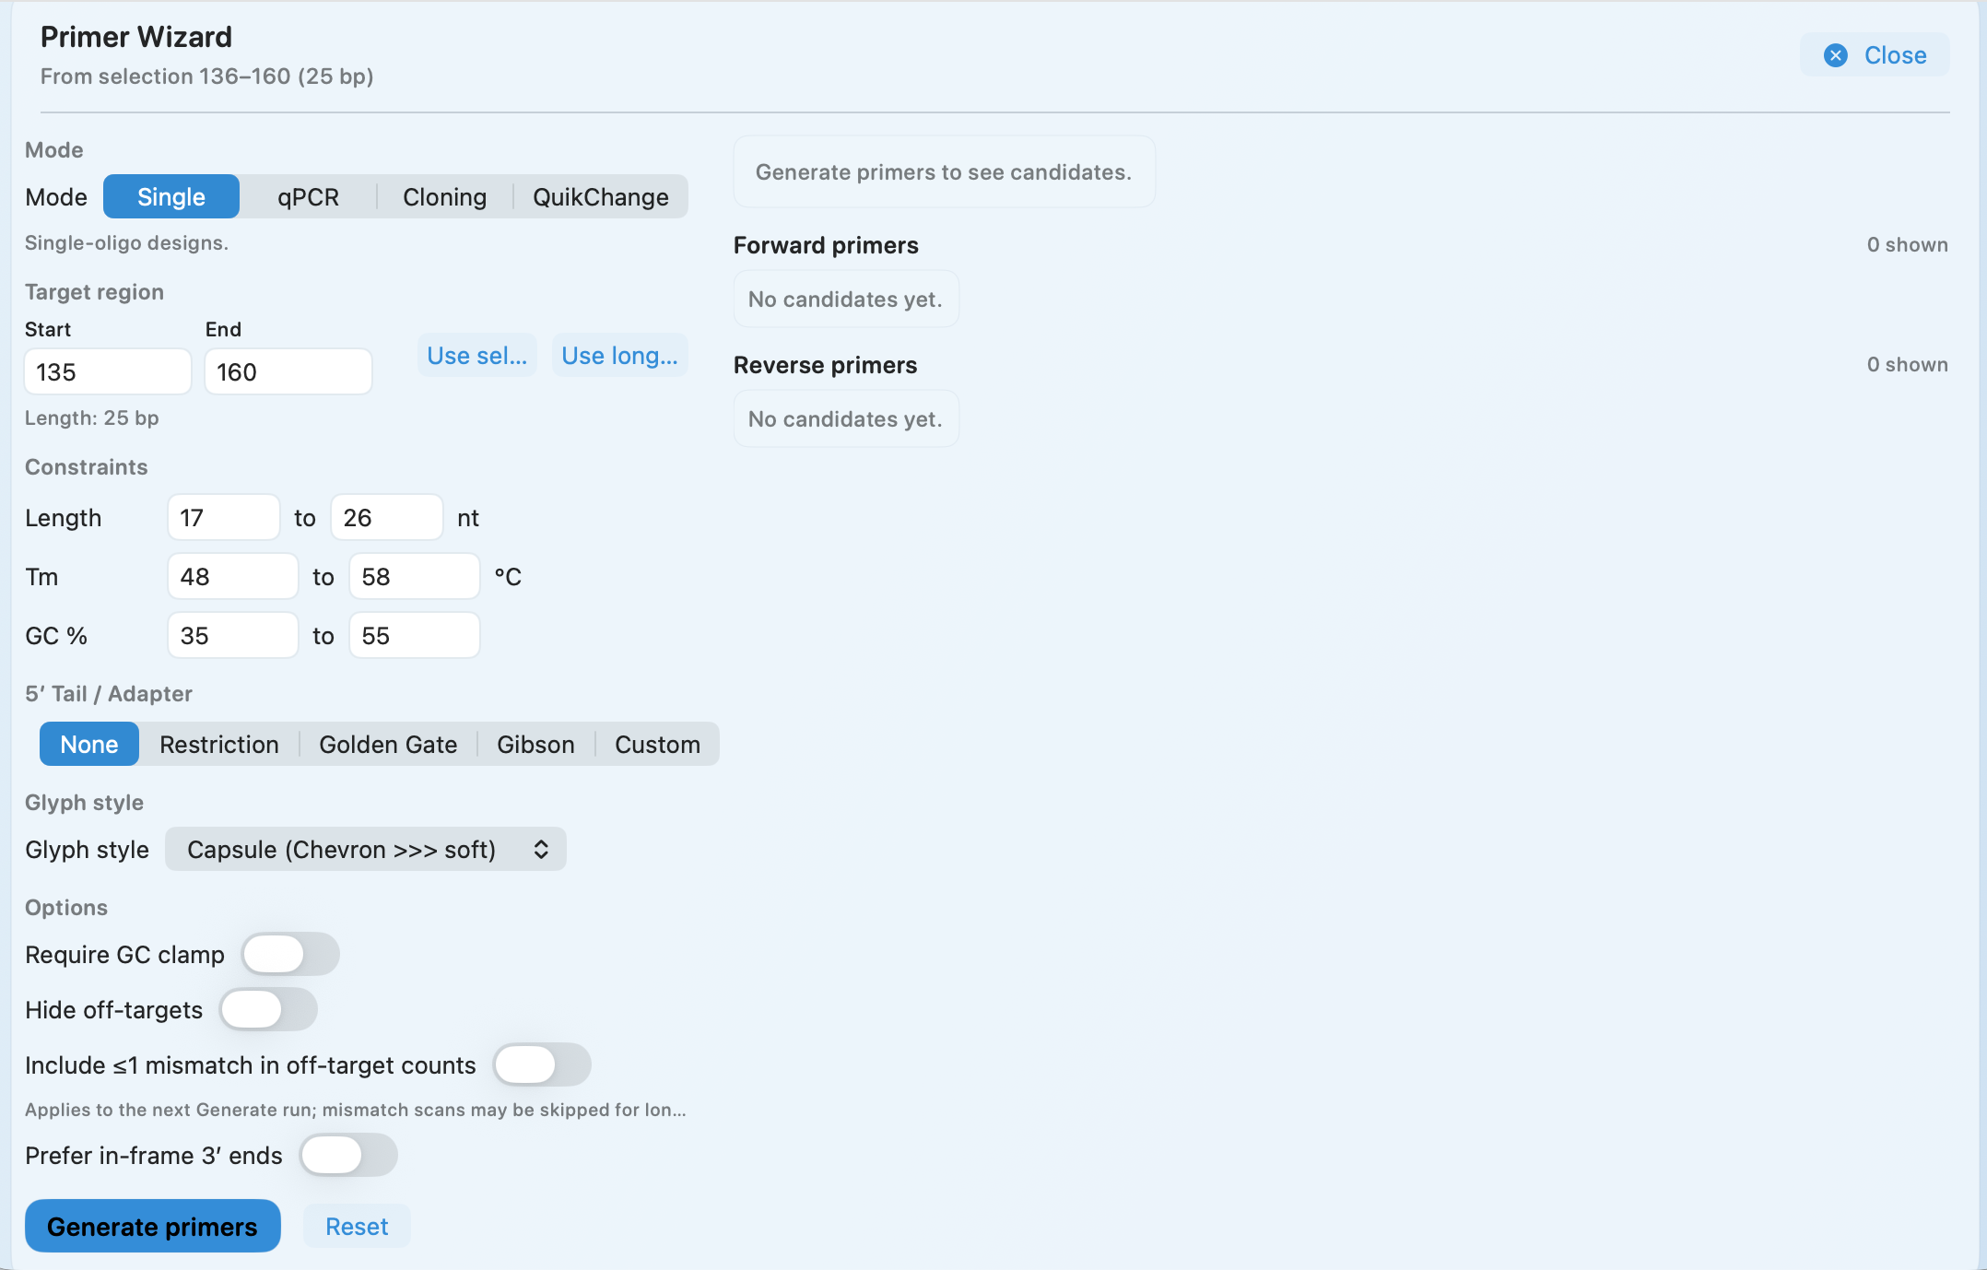Switch adapter to Custom
This screenshot has height=1270, width=1987.
click(658, 744)
